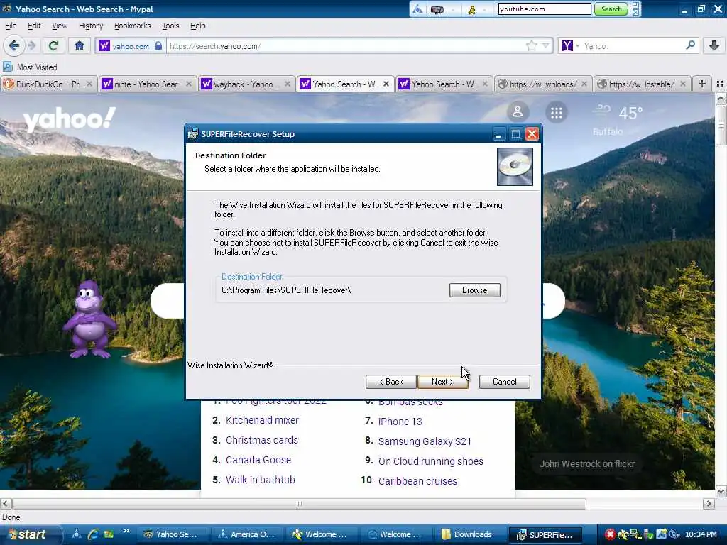Open the Samsung Galaxy S21 trending link

coord(425,441)
